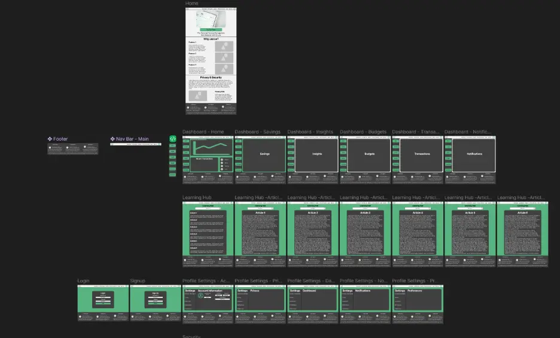Click the green button under the Home hero image
The image size is (560, 338).
[x=211, y=30]
